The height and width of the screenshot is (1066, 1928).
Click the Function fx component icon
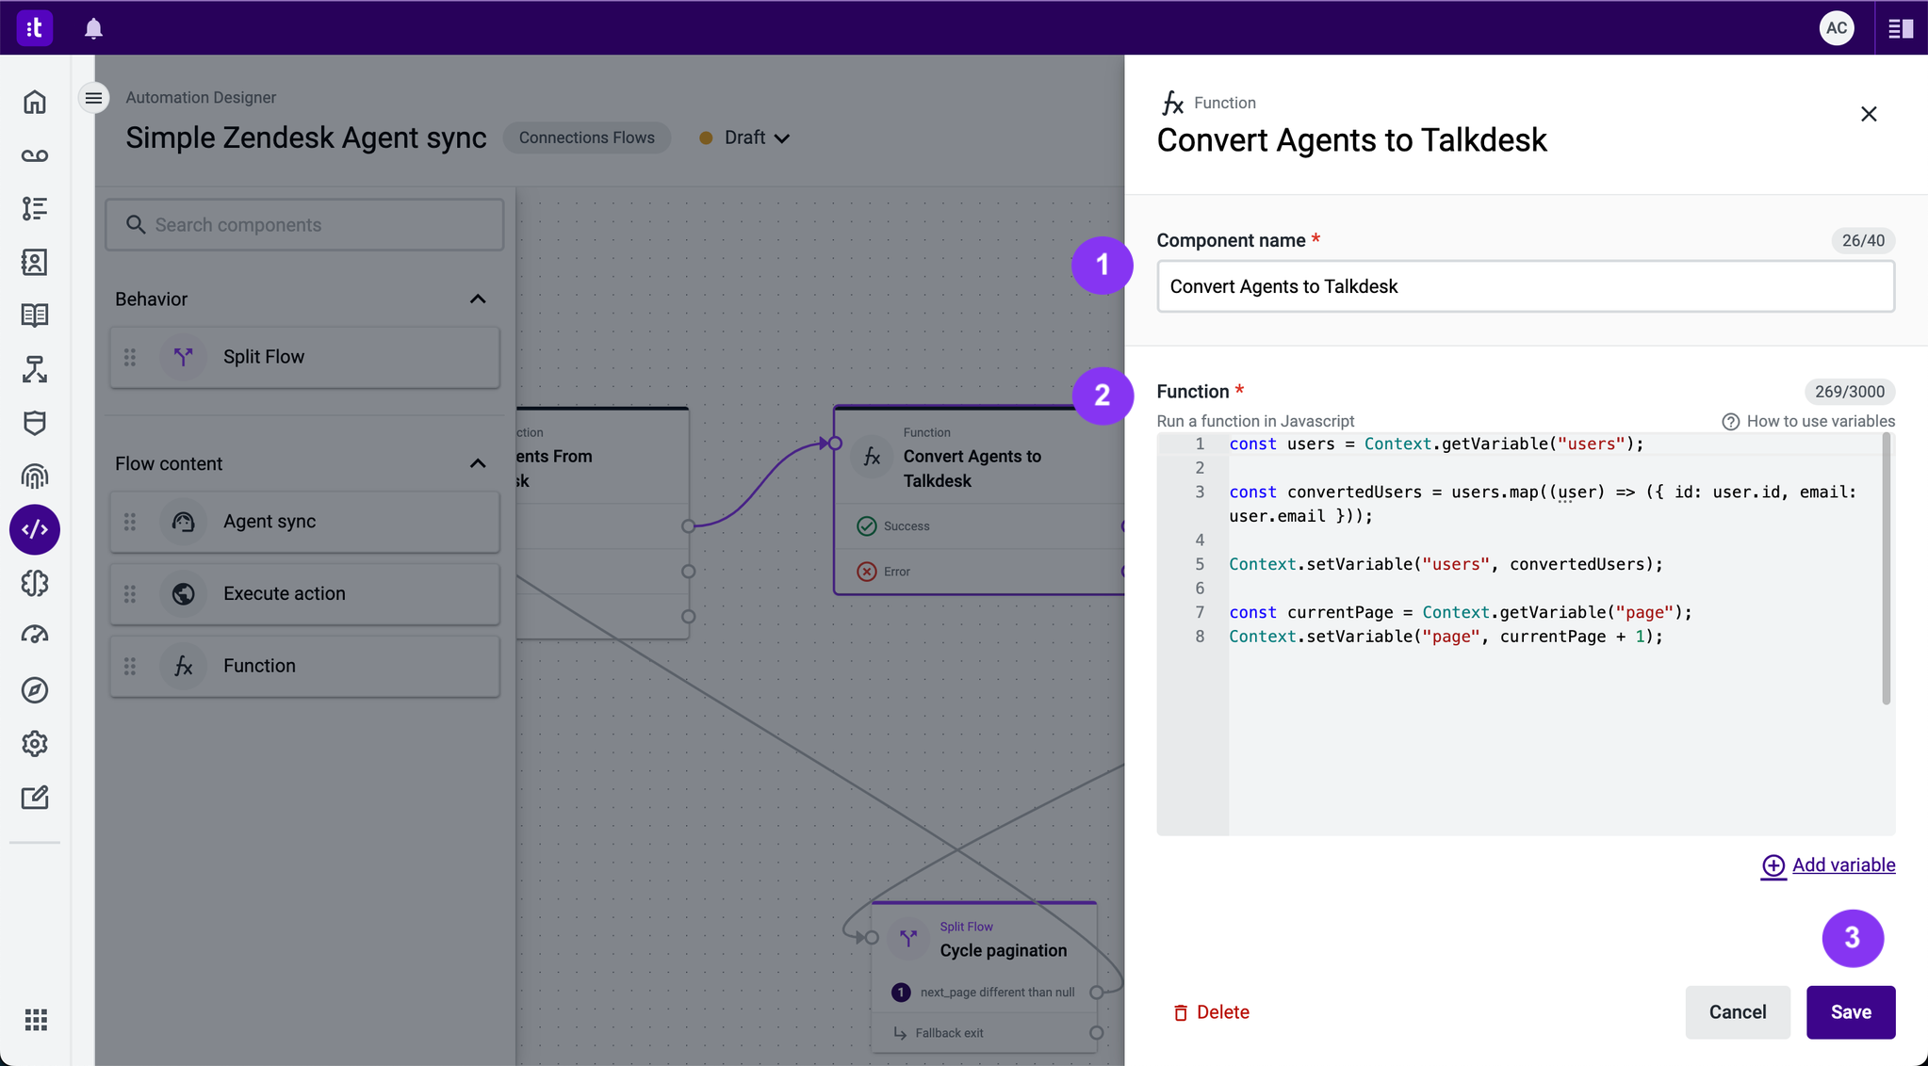(184, 666)
